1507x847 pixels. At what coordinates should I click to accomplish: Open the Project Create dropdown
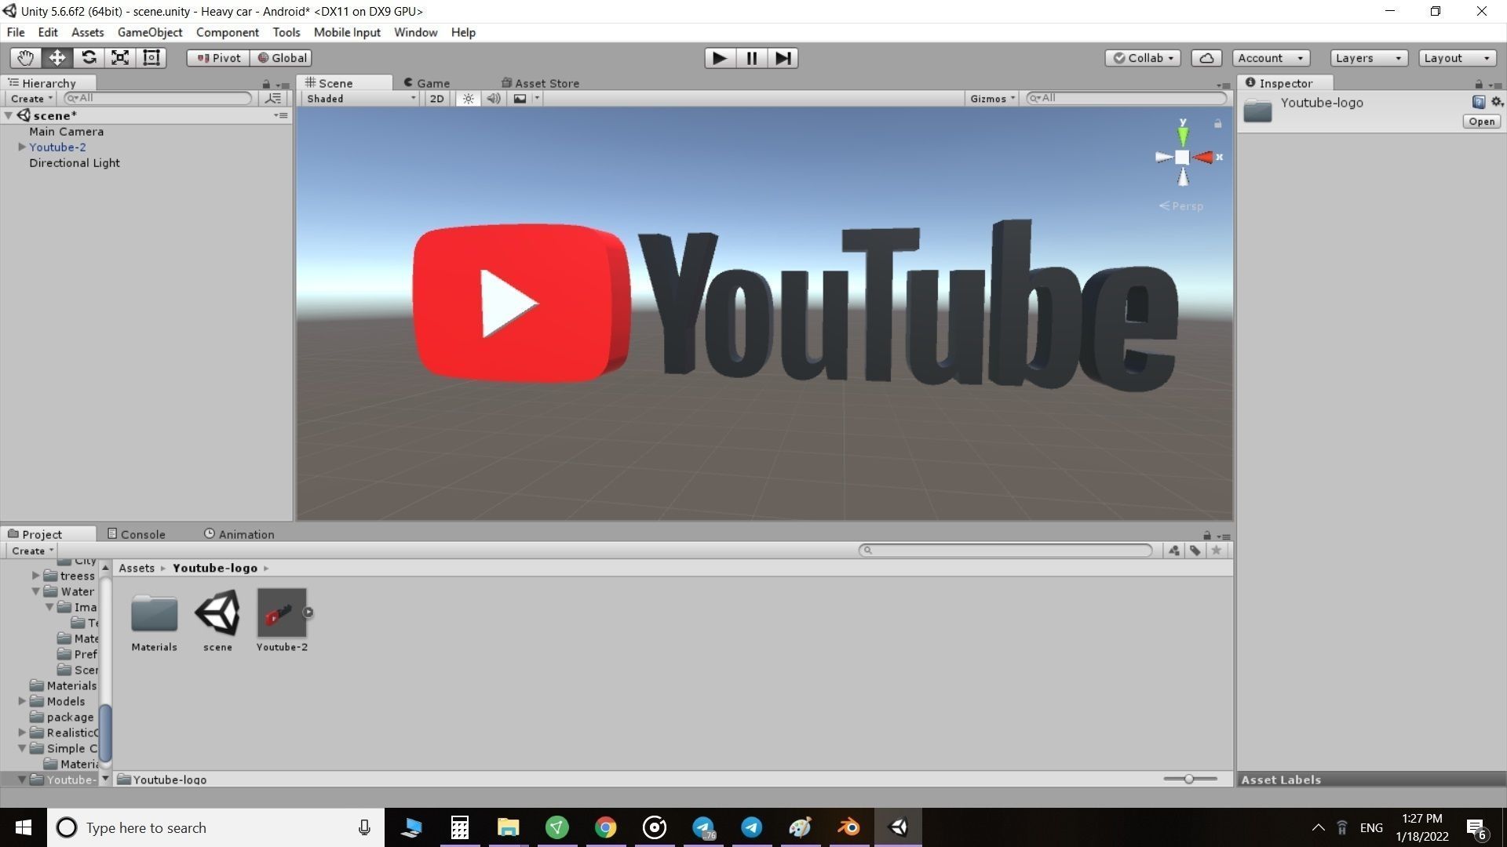coord(31,551)
